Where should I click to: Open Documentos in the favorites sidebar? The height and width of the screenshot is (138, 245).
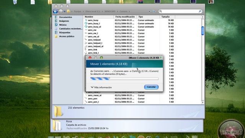coord(65,17)
